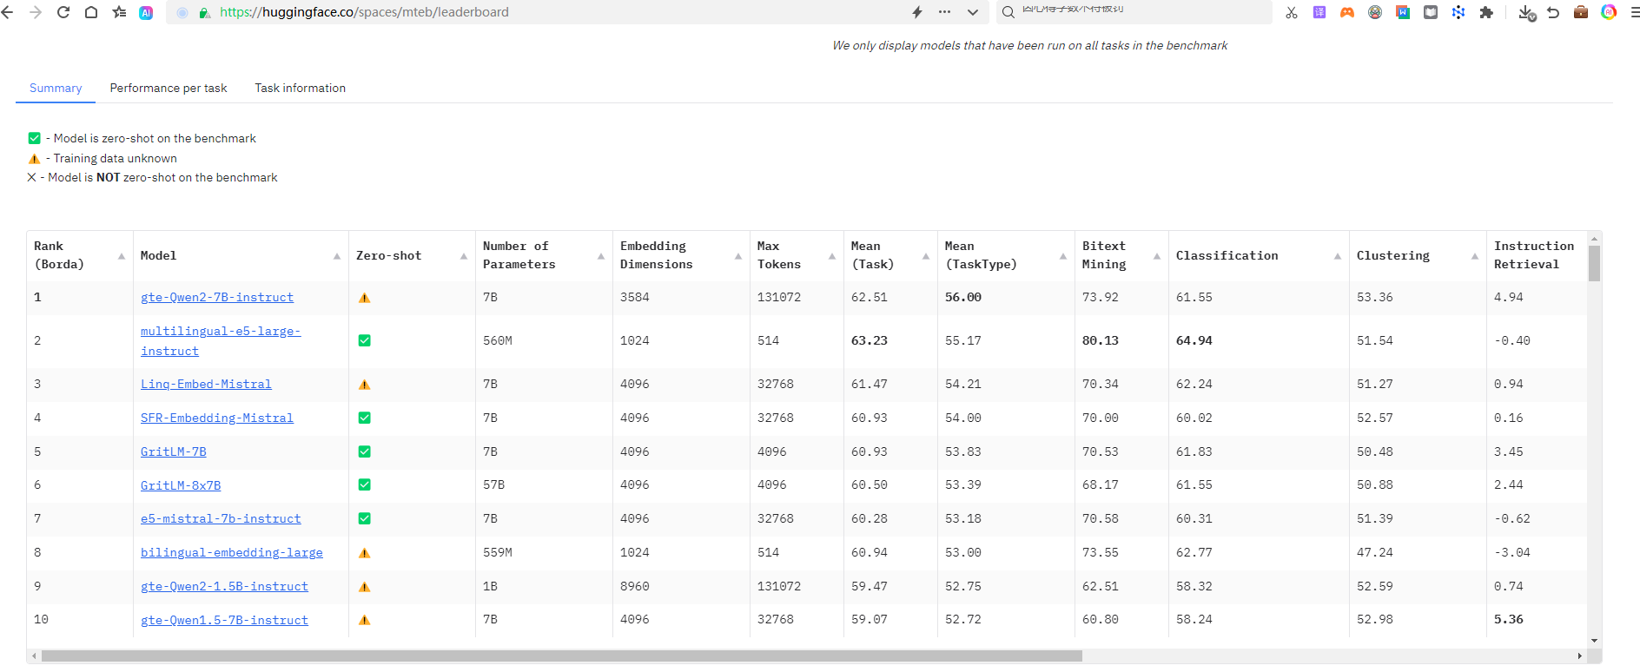Click the browser forward arrow

pyautogui.click(x=36, y=12)
